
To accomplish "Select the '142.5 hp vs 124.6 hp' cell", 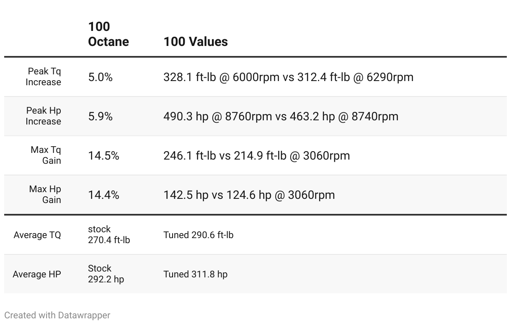I will coord(249,195).
